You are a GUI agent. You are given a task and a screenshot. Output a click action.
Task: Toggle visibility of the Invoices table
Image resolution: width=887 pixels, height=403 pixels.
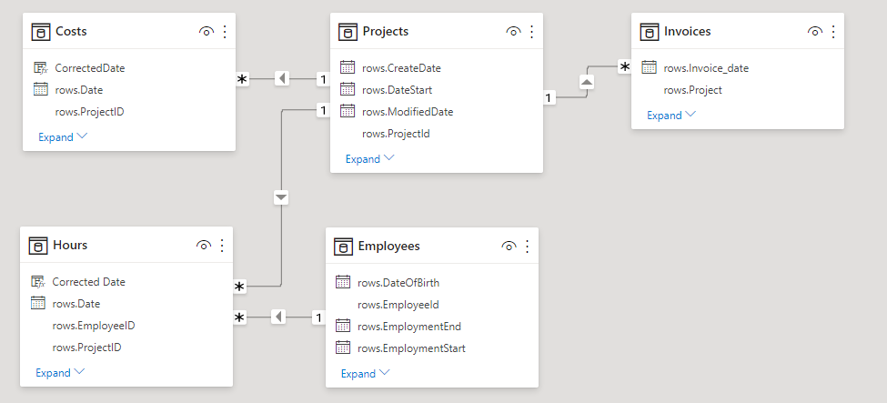click(x=815, y=32)
